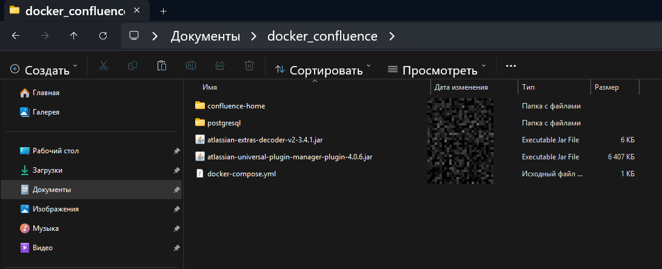Click Executable Jar File type for extras-decoder
The height and width of the screenshot is (269, 662).
point(550,140)
